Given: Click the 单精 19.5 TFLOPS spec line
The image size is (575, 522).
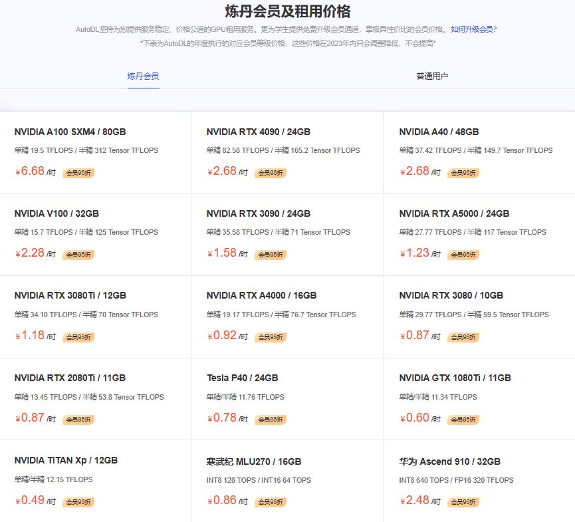Looking at the screenshot, I should click(86, 150).
